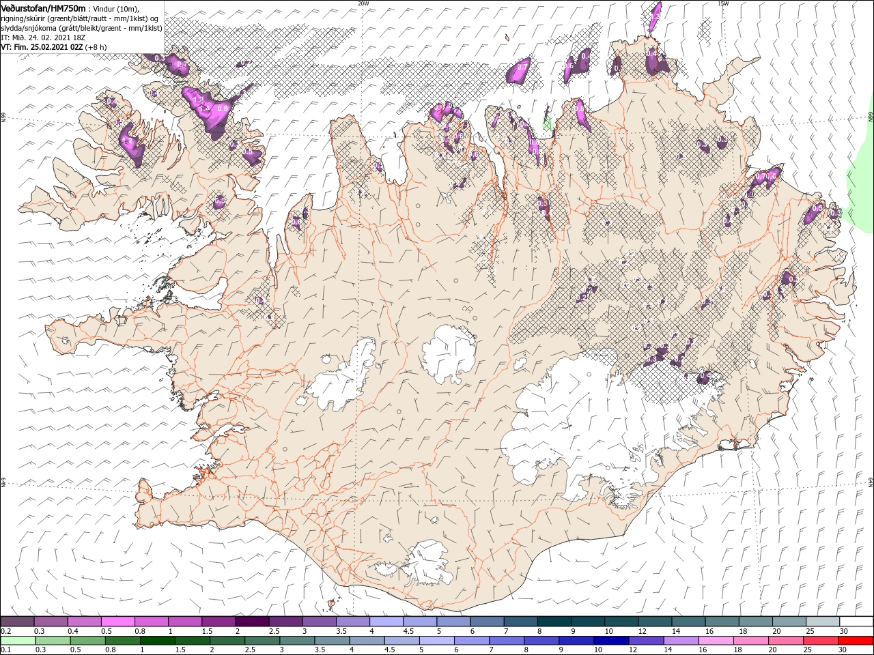Click the 'Vindur (10m),' text in header
Viewport: 874px width, 655px height.
coord(115,8)
